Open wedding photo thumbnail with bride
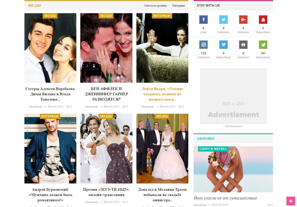 [x=162, y=148]
